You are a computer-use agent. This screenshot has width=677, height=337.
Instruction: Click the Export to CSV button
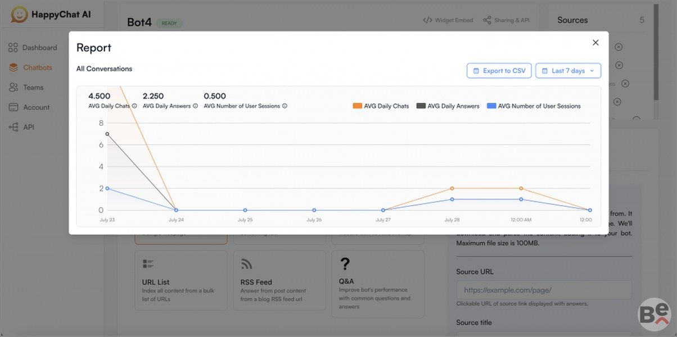click(499, 71)
